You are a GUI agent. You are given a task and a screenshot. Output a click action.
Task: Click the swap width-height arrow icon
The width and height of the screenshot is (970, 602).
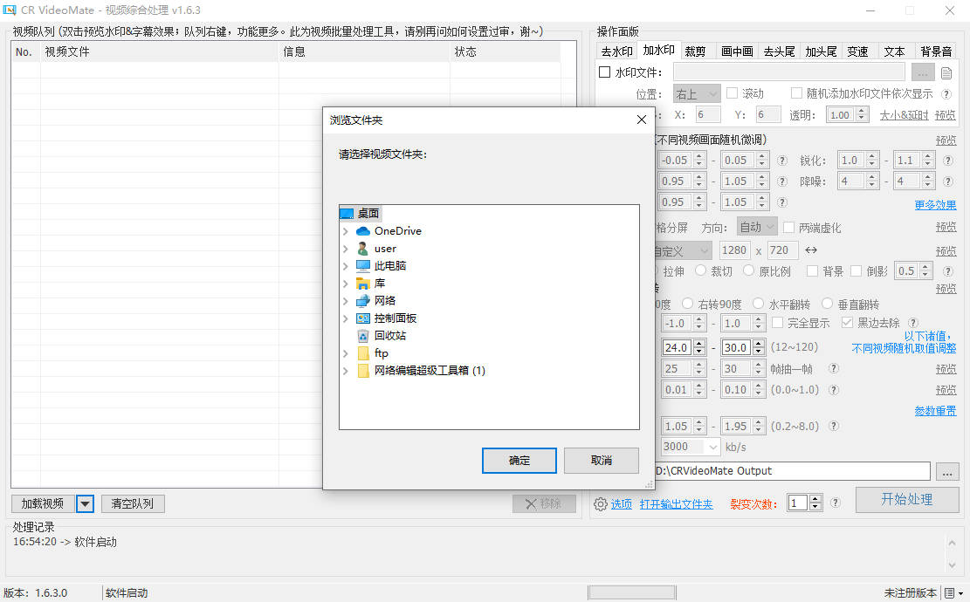click(x=811, y=250)
